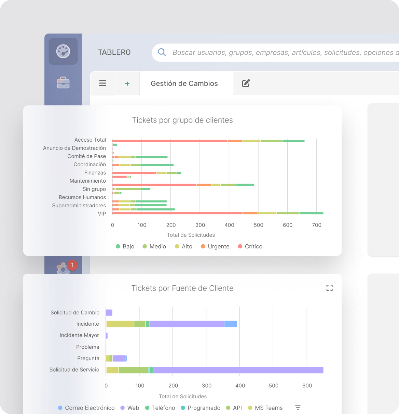Click the magnifier icon in the search bar
399x414 pixels.
click(162, 52)
